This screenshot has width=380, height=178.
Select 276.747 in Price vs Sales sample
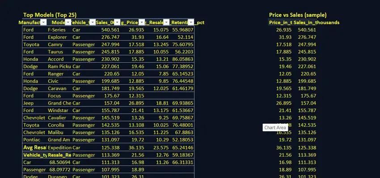tap(307, 37)
